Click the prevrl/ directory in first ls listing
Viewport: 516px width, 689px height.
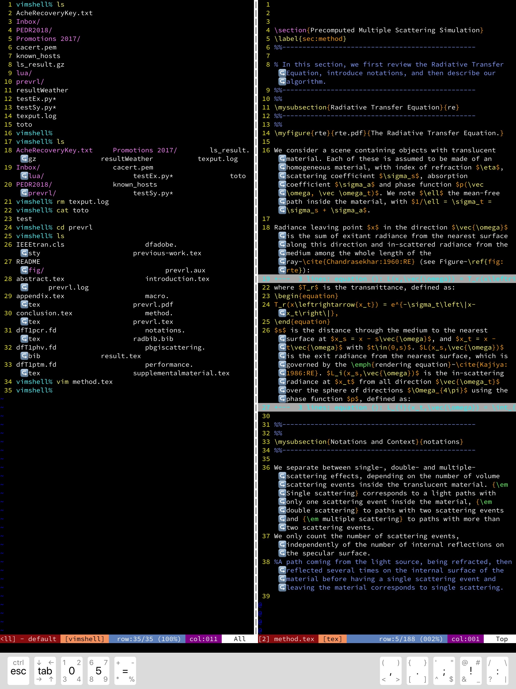click(30, 82)
